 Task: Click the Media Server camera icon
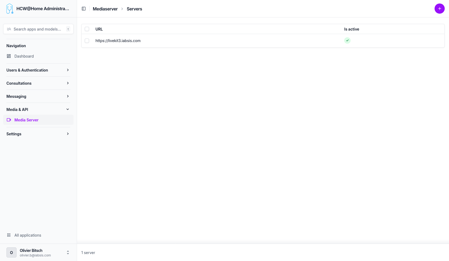(x=9, y=120)
